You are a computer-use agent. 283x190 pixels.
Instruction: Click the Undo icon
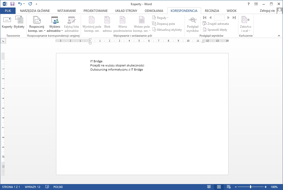pos(20,4)
